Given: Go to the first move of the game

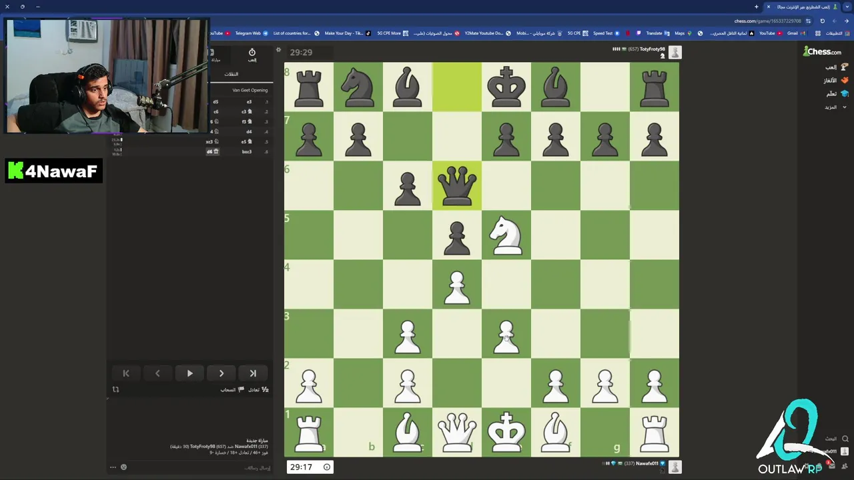Looking at the screenshot, I should tap(126, 373).
